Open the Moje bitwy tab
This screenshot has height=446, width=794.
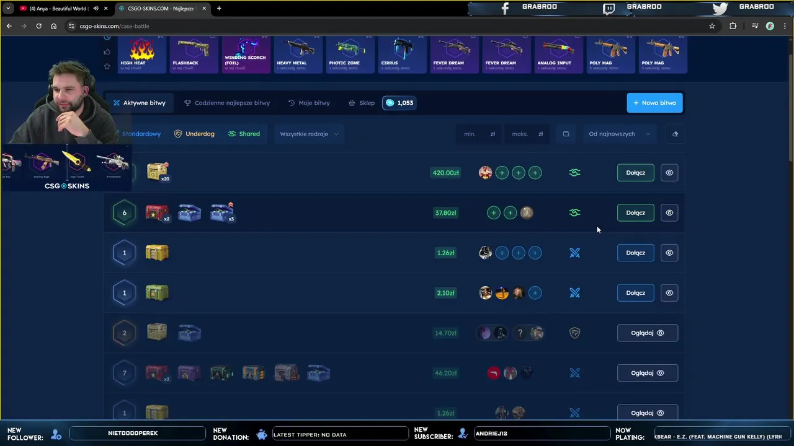coord(309,103)
